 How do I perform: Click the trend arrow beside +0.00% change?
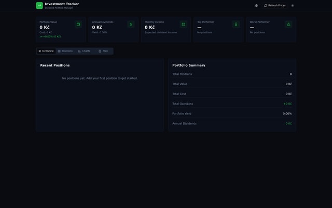(41, 37)
